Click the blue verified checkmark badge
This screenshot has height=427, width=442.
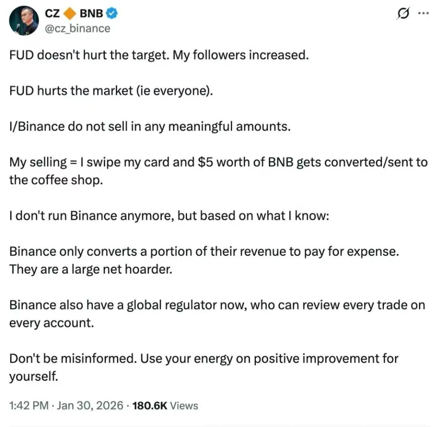[112, 14]
